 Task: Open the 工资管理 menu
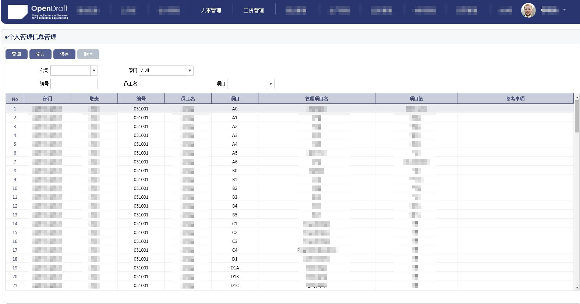click(254, 10)
